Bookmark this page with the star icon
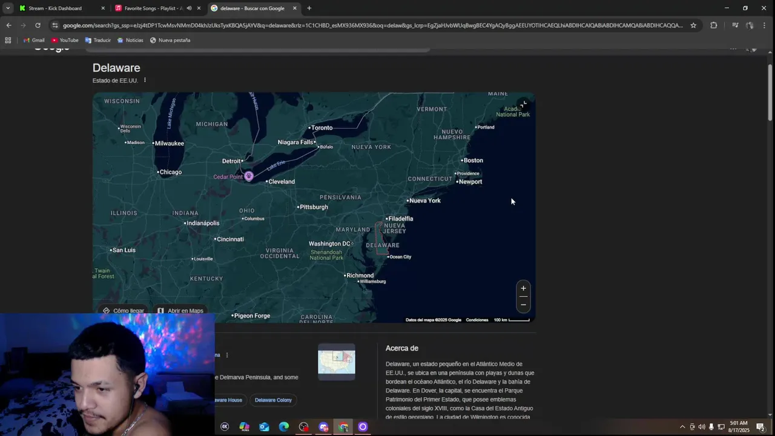Image resolution: width=775 pixels, height=436 pixels. (x=693, y=25)
